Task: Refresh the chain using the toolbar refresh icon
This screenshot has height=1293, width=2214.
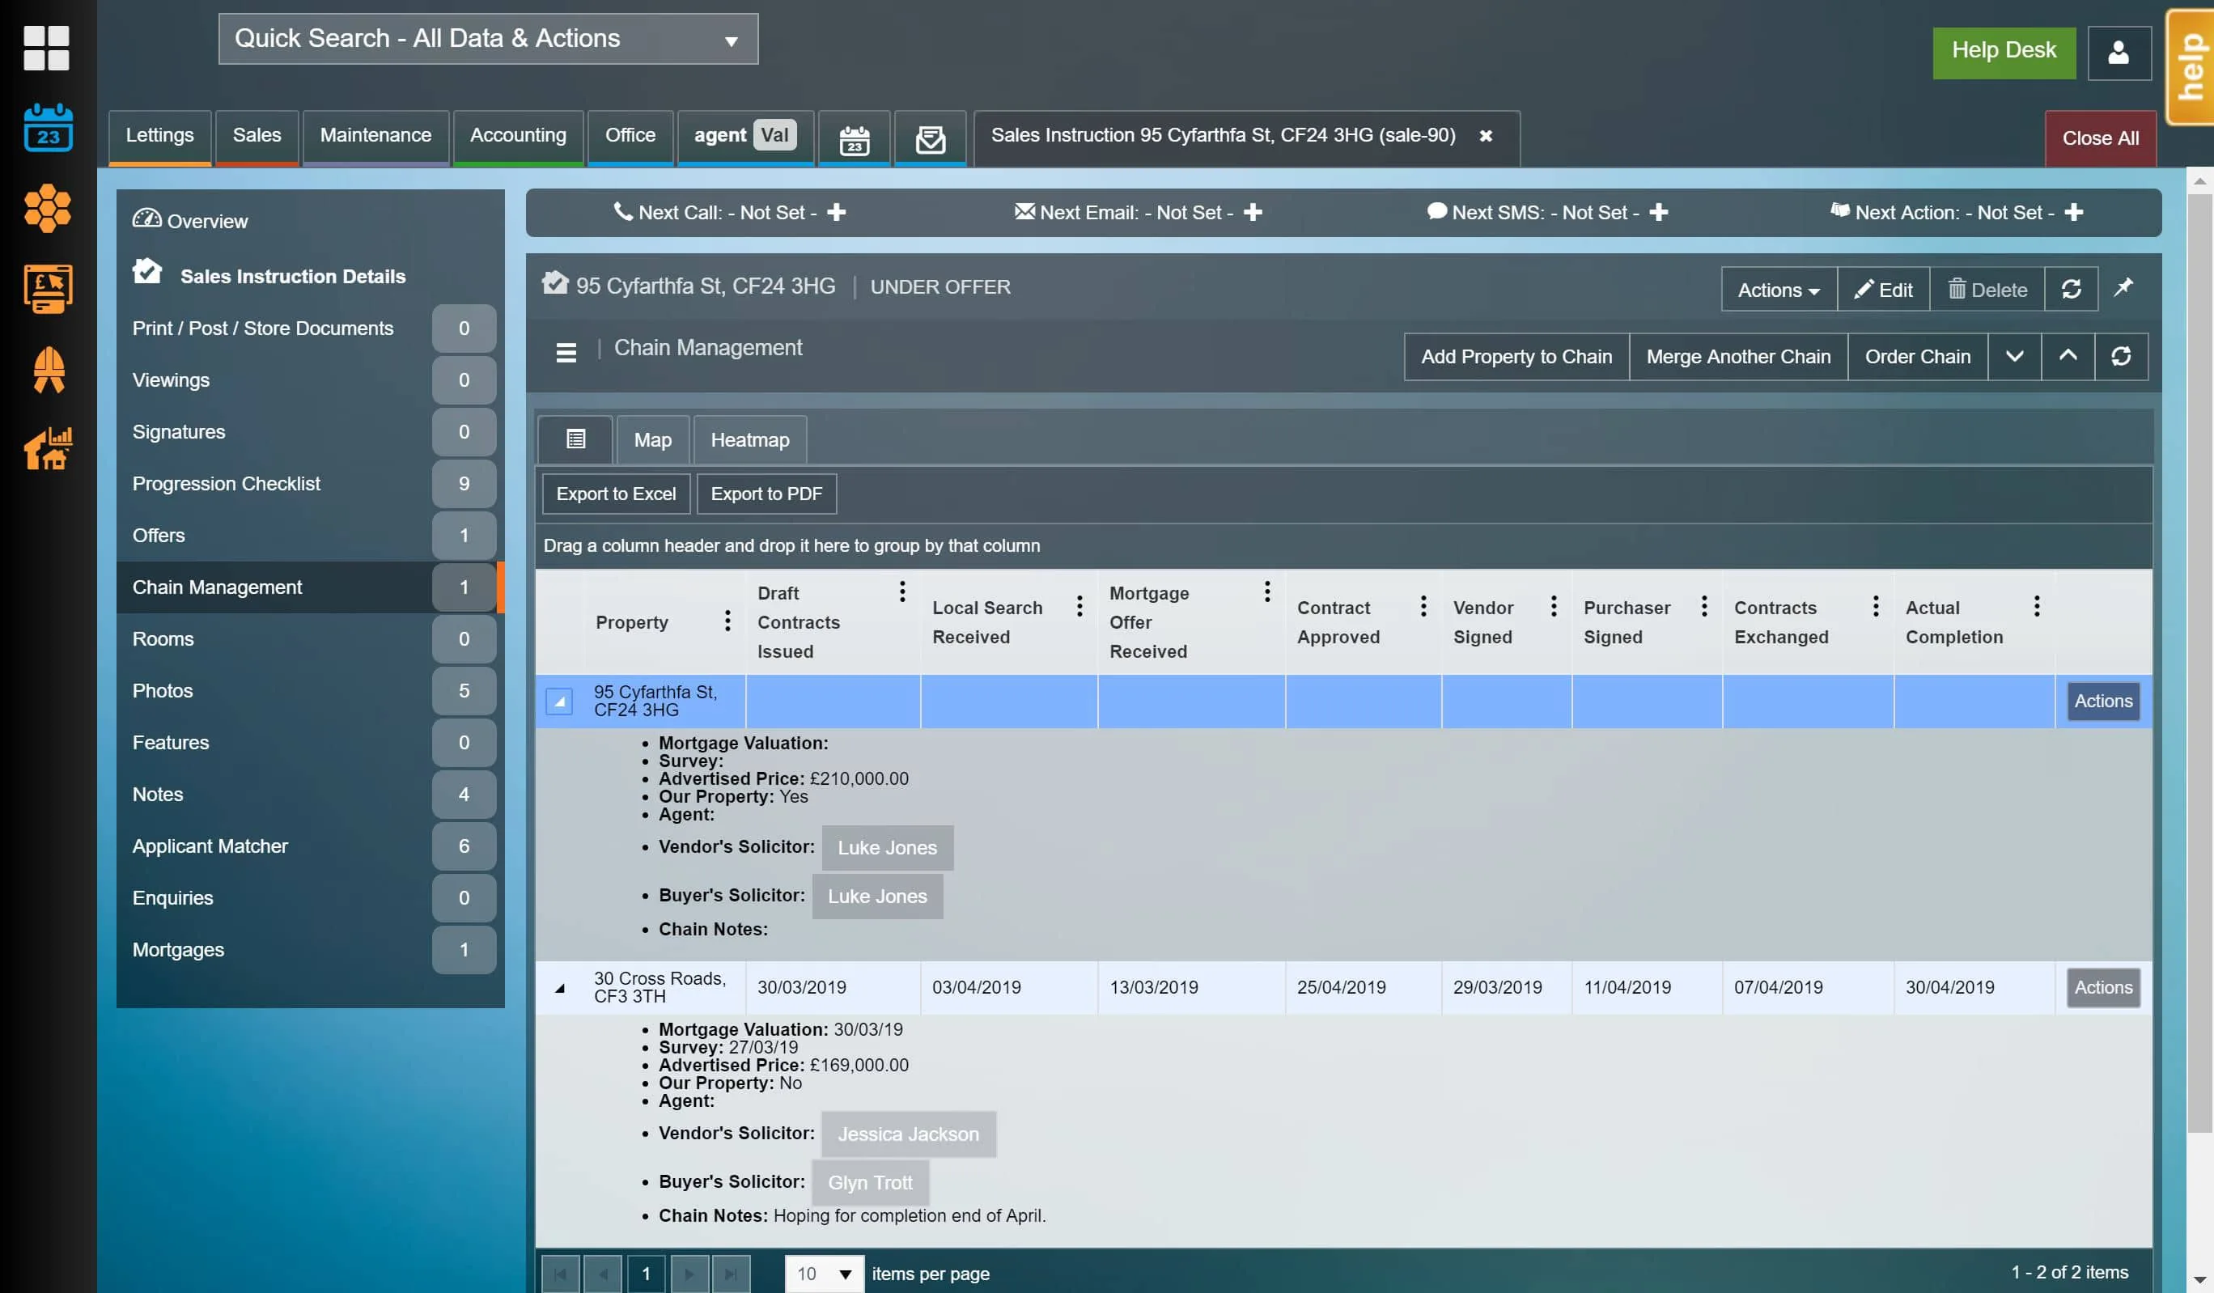Action: pos(2120,356)
